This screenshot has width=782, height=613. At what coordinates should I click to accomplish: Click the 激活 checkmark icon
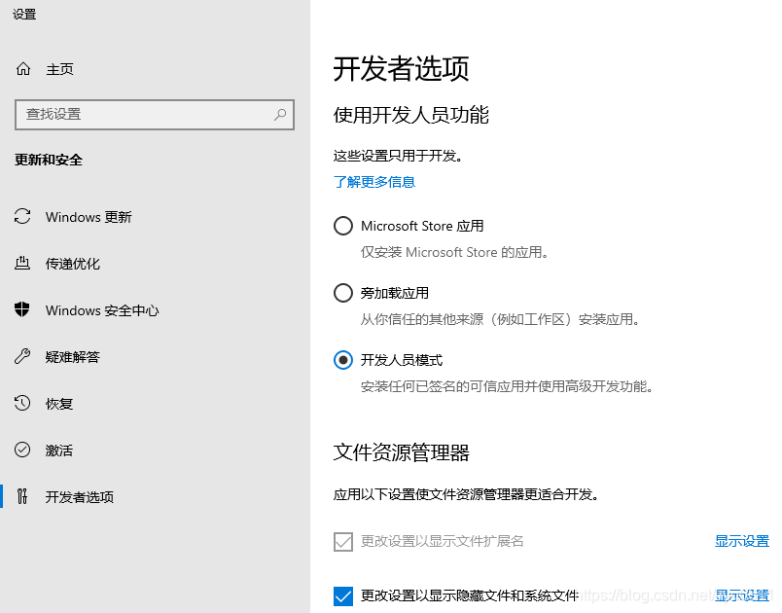click(21, 450)
